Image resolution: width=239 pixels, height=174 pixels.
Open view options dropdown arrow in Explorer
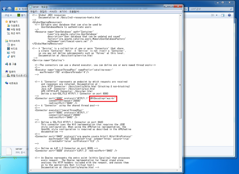pos(216,15)
